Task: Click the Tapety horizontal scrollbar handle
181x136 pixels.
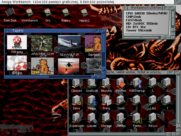Action: [x=27, y=77]
